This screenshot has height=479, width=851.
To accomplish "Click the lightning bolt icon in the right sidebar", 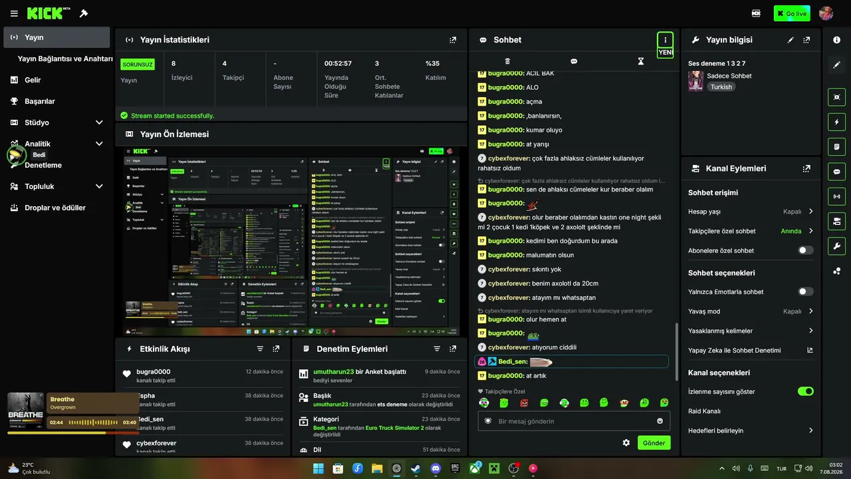I will [836, 122].
